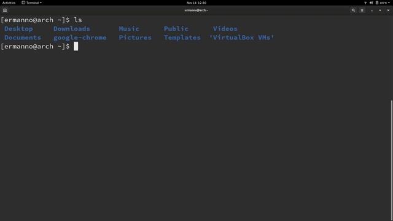Select the Downloads directory name

[x=72, y=29]
